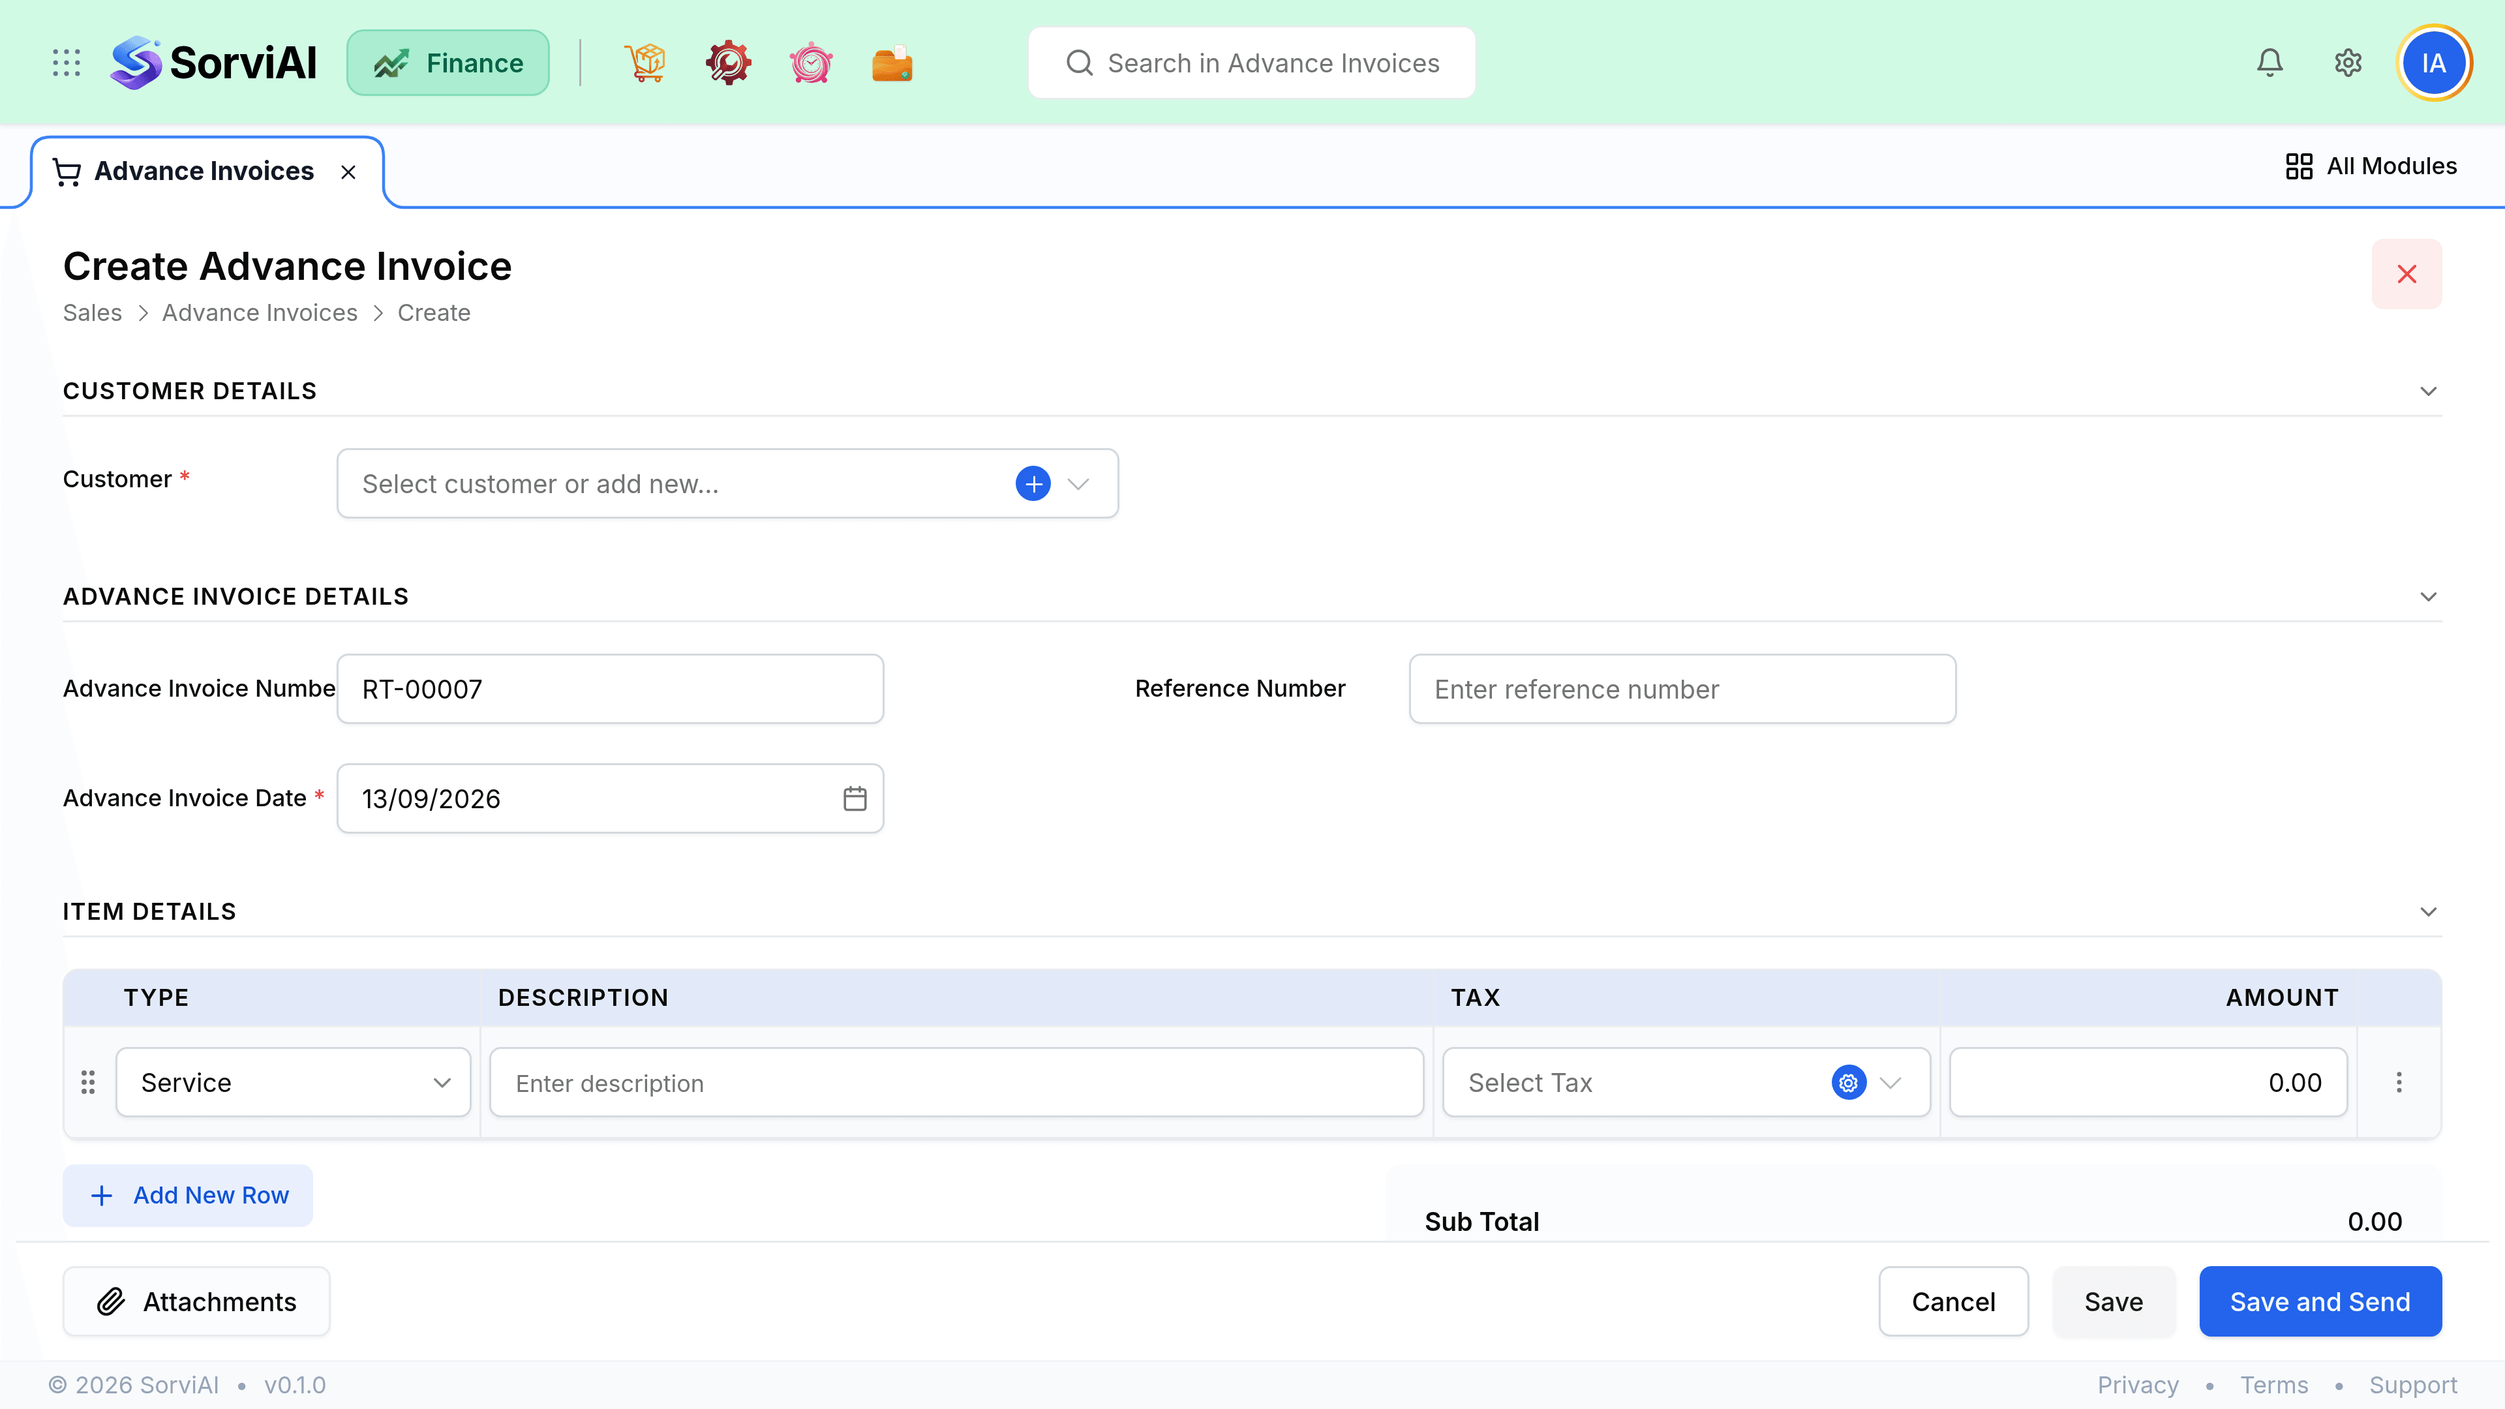The image size is (2505, 1409).
Task: Click the Sub Total label
Action: [x=1482, y=1221]
